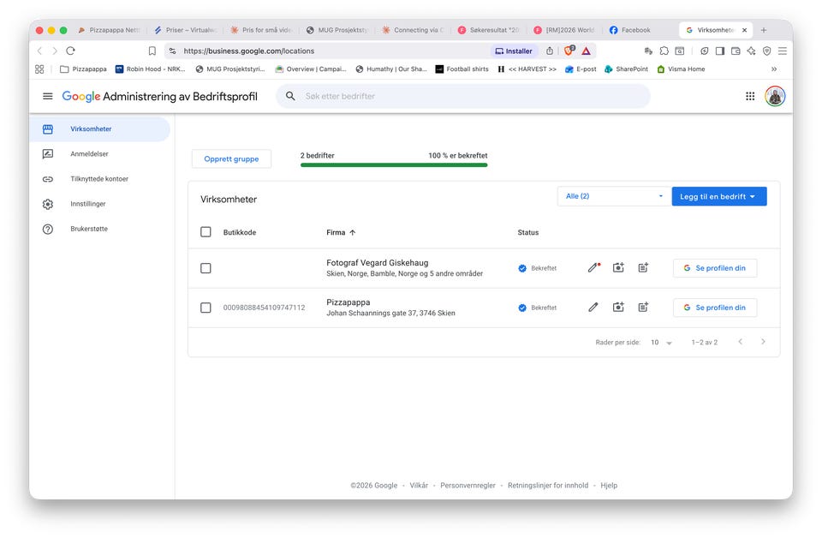Viewport: 822px width, 538px height.
Task: Open the Football shirts bookmark
Action: tap(462, 69)
